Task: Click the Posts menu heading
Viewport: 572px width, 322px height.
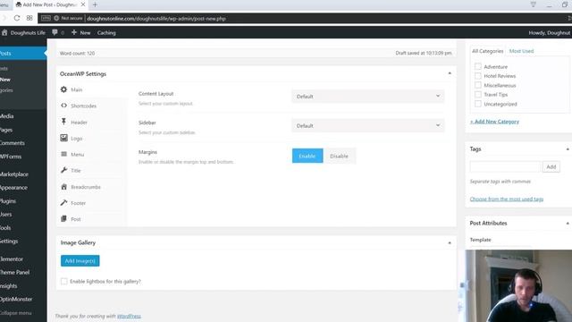Action: pyautogui.click(x=5, y=54)
